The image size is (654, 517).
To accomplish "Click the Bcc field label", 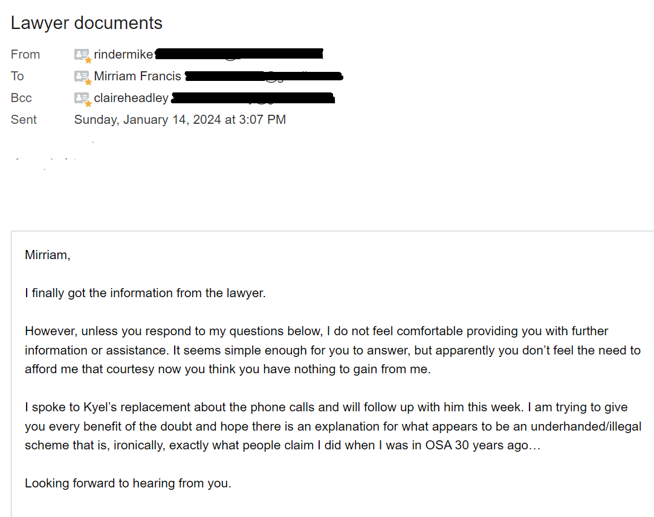I will pos(21,98).
